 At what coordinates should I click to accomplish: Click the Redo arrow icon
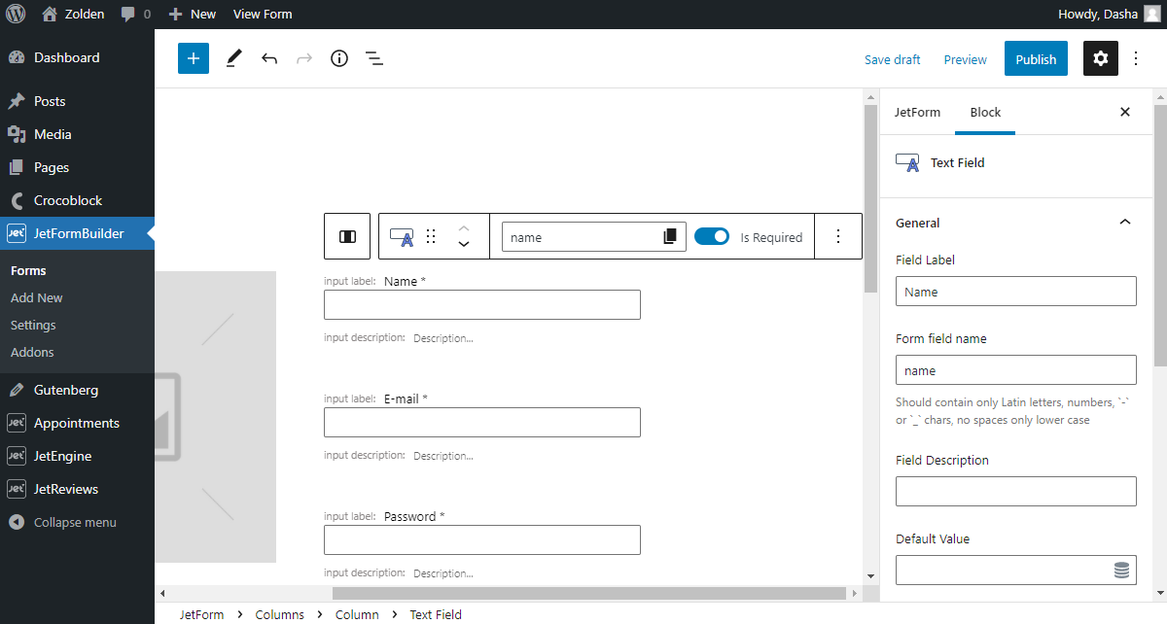[303, 58]
